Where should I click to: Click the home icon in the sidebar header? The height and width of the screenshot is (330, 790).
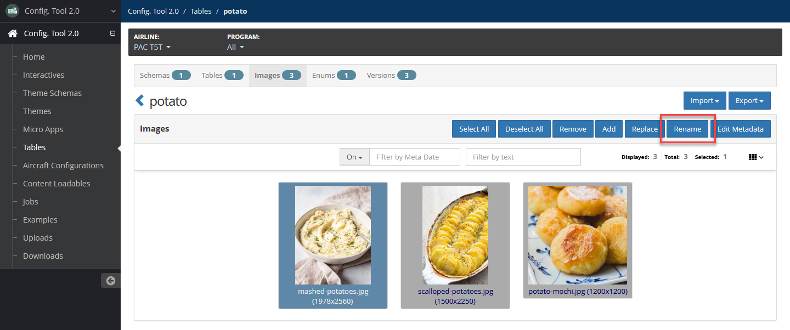click(x=13, y=33)
